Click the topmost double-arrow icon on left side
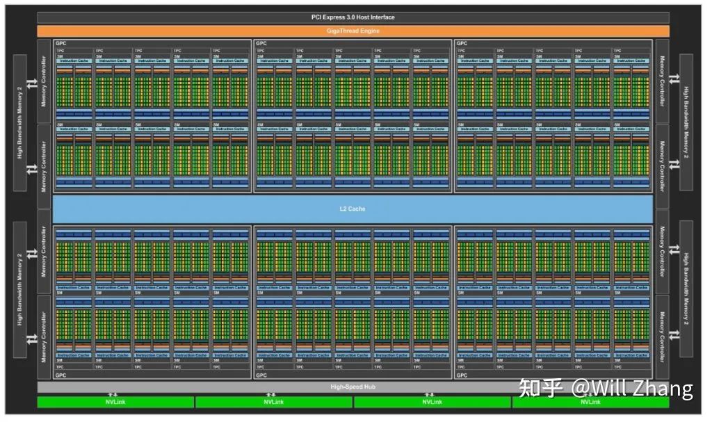712x422 pixels. coord(32,83)
